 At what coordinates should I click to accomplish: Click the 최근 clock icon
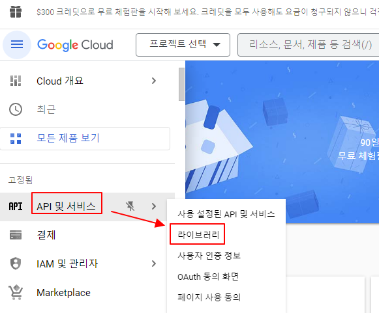(x=16, y=109)
